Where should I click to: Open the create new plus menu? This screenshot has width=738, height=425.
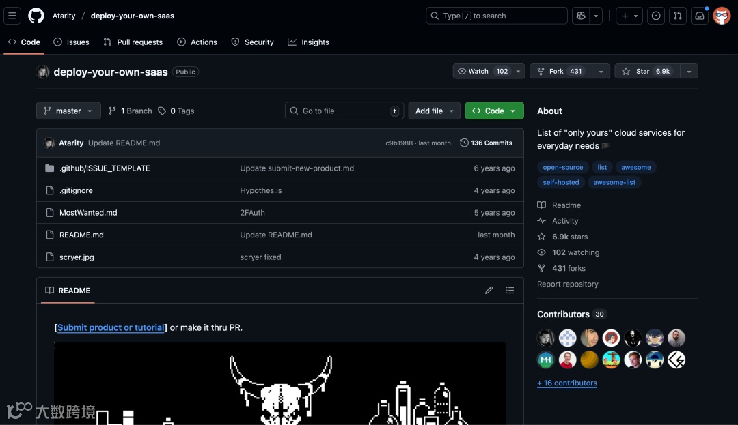tap(629, 16)
